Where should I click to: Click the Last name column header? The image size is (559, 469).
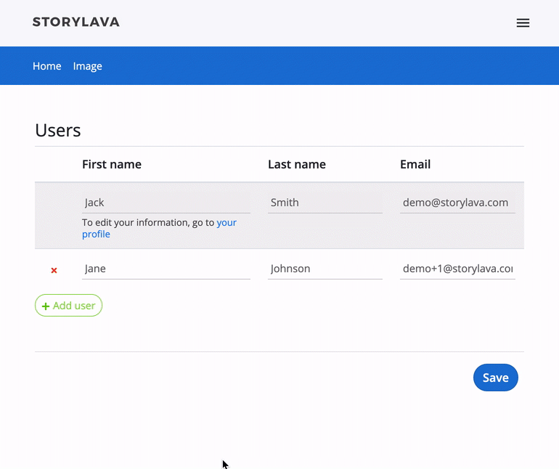click(x=297, y=164)
